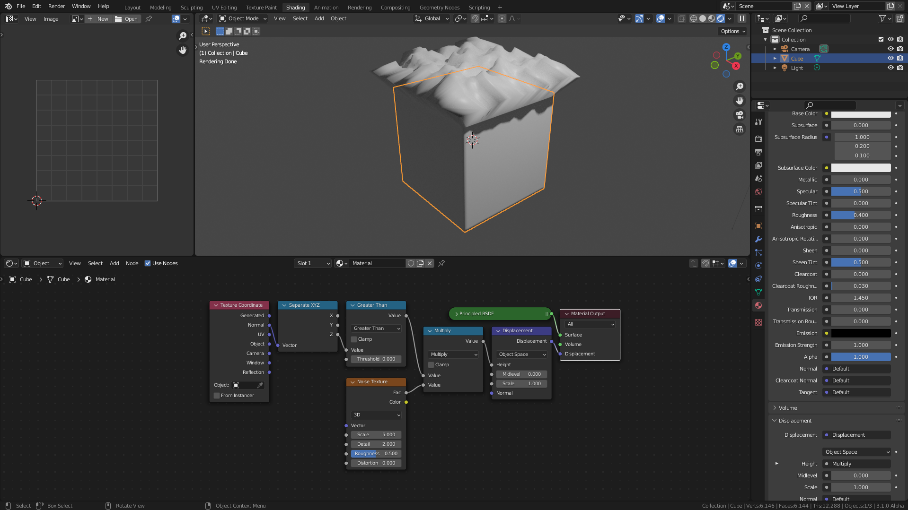Switch viewport to Wireframe shading
Image resolution: width=908 pixels, height=510 pixels.
point(694,18)
